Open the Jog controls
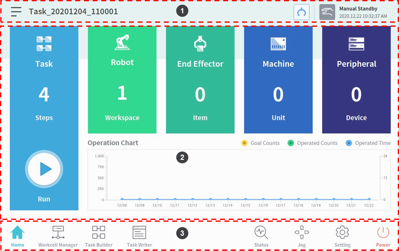 pos(302,236)
